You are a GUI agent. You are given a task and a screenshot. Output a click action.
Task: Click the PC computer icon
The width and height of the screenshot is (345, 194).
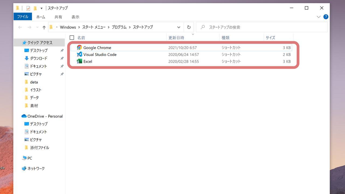pos(24,158)
